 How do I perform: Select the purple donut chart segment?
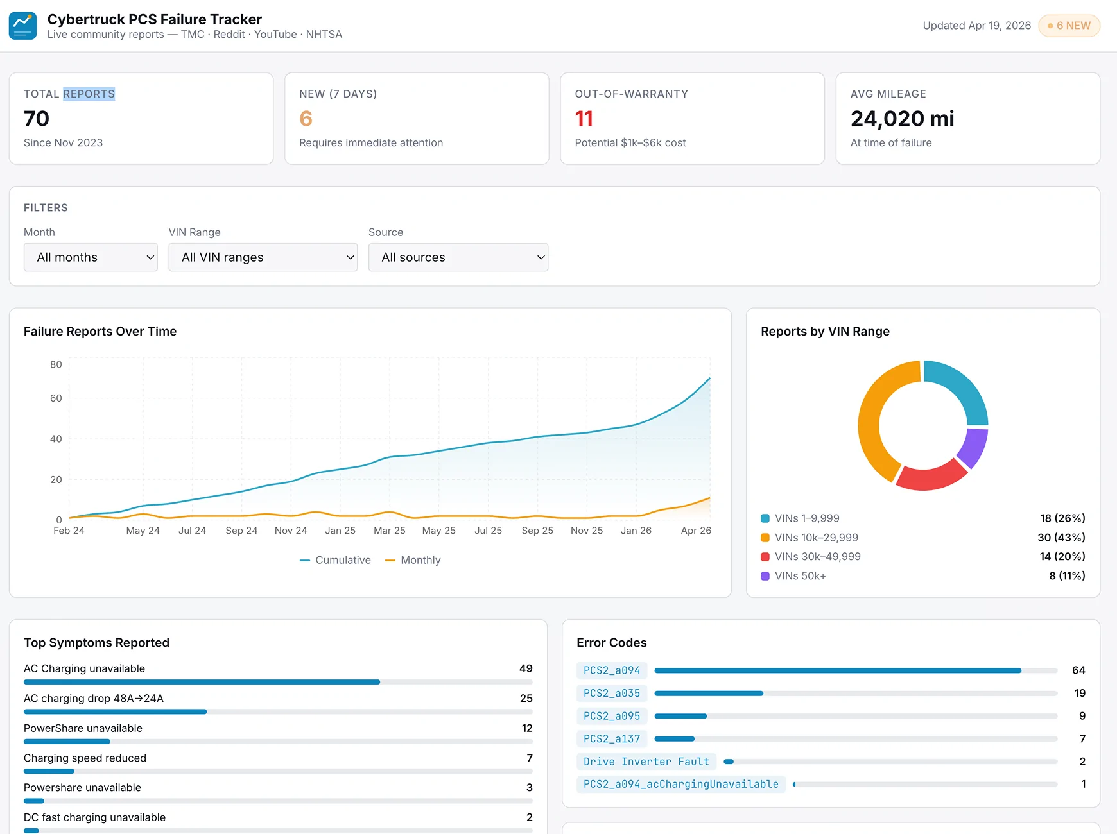click(x=974, y=448)
